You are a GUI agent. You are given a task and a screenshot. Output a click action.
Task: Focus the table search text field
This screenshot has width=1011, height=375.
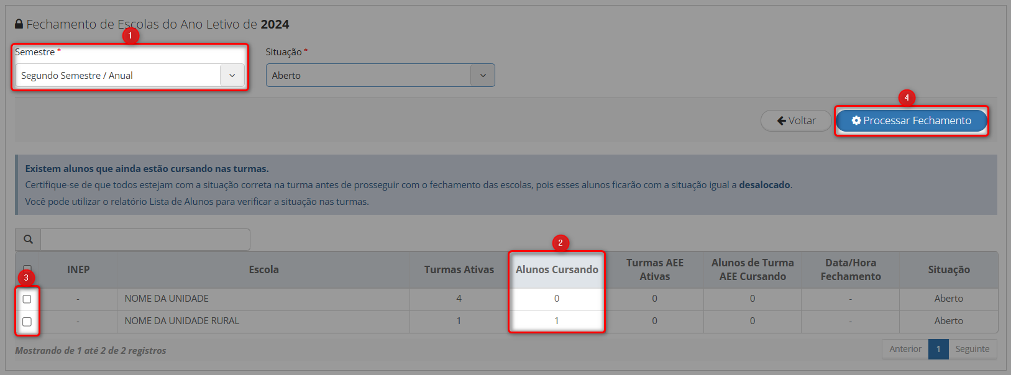(x=145, y=240)
